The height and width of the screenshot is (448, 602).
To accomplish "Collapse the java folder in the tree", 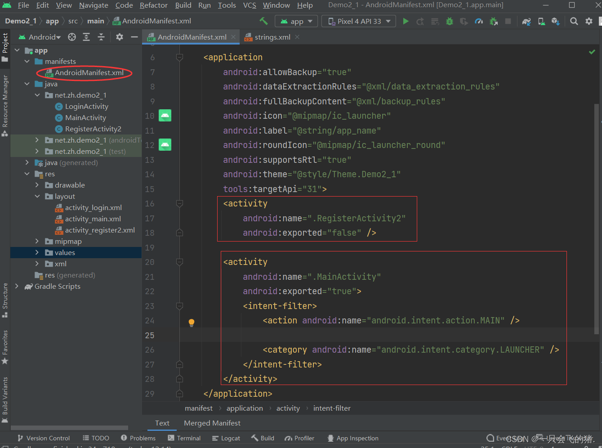I will click(27, 84).
